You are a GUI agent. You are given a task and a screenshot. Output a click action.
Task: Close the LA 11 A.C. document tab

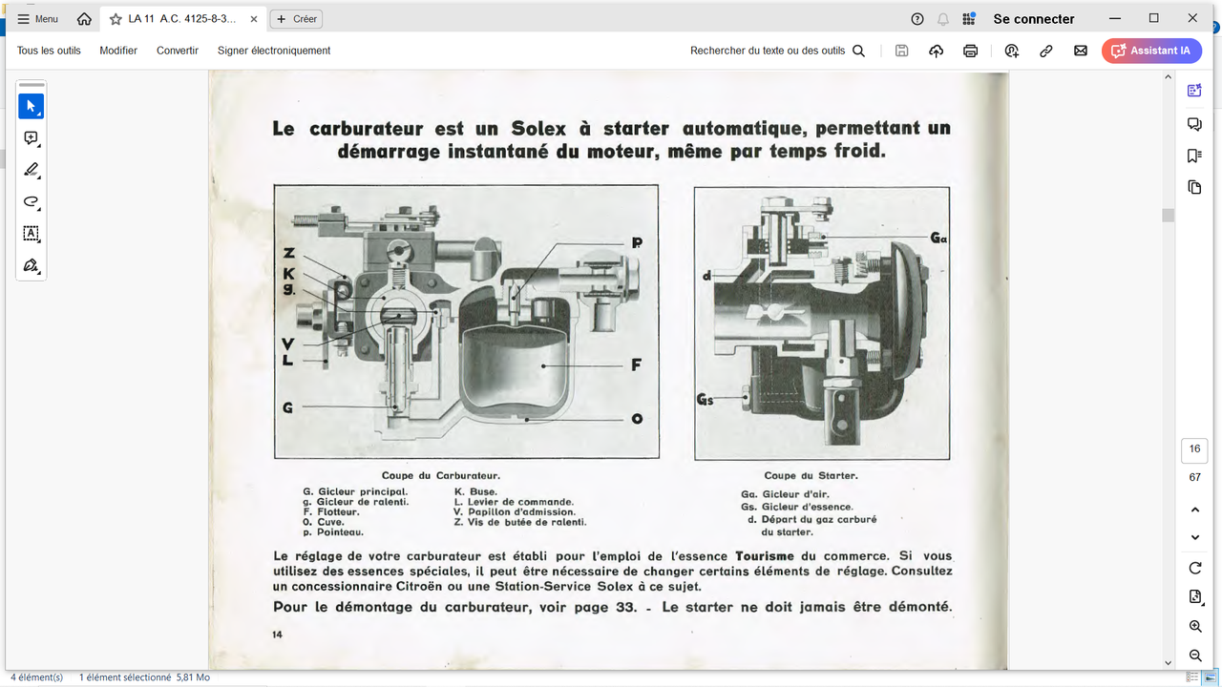coord(253,19)
